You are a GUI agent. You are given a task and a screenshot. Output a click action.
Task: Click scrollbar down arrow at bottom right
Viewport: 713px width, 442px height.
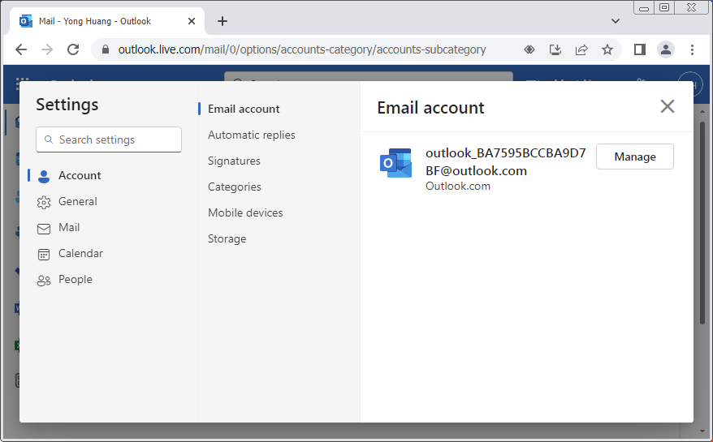pyautogui.click(x=702, y=431)
